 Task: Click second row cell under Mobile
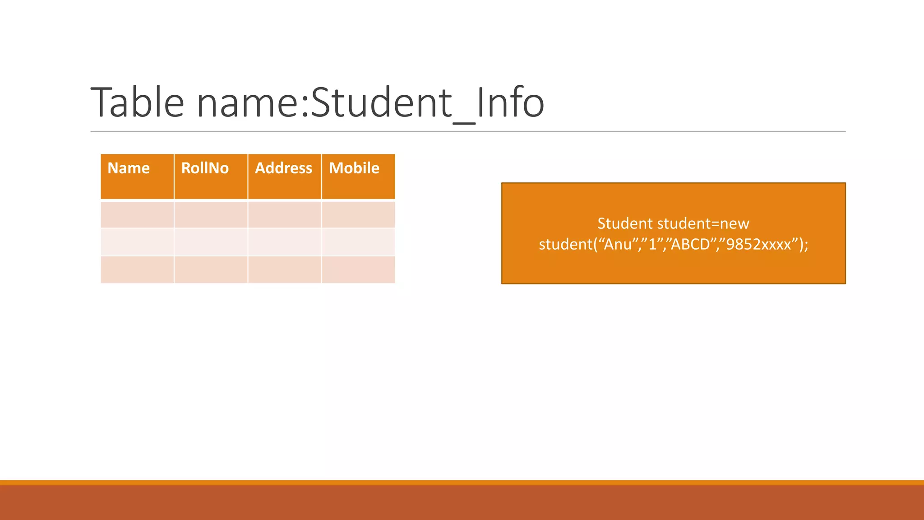coord(358,242)
